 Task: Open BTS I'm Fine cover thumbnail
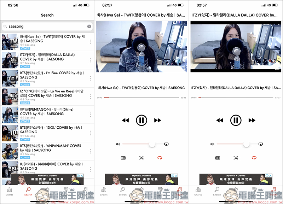coord(10,78)
